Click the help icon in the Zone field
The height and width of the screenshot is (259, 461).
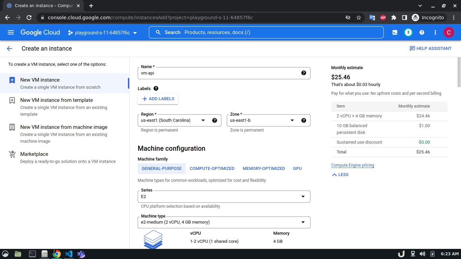point(304,120)
